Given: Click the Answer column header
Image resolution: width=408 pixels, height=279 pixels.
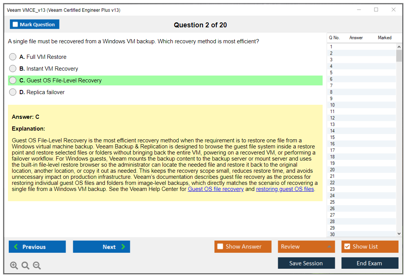Looking at the screenshot, I should [x=356, y=38].
